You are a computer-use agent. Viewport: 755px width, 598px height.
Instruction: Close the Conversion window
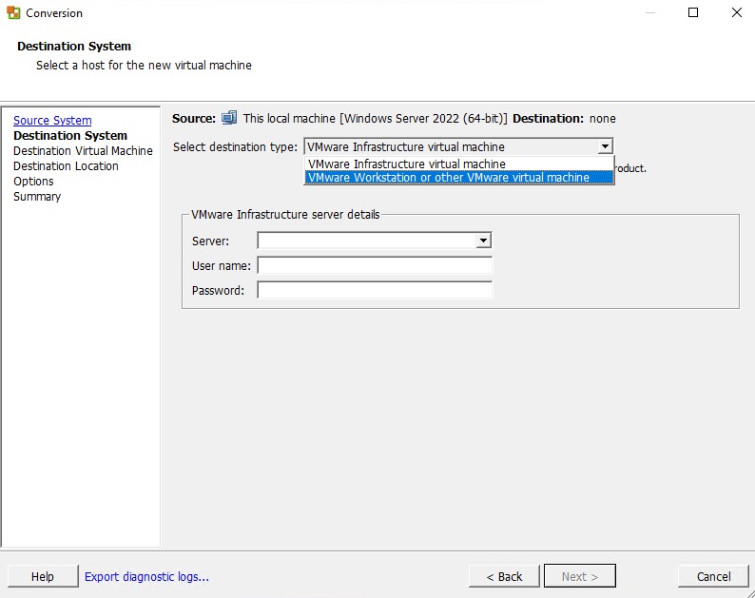(x=737, y=13)
